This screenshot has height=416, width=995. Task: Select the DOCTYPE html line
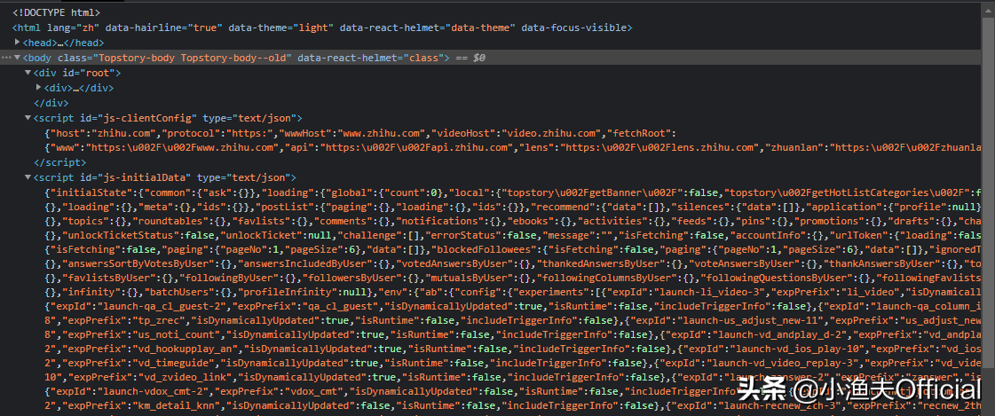coord(56,12)
